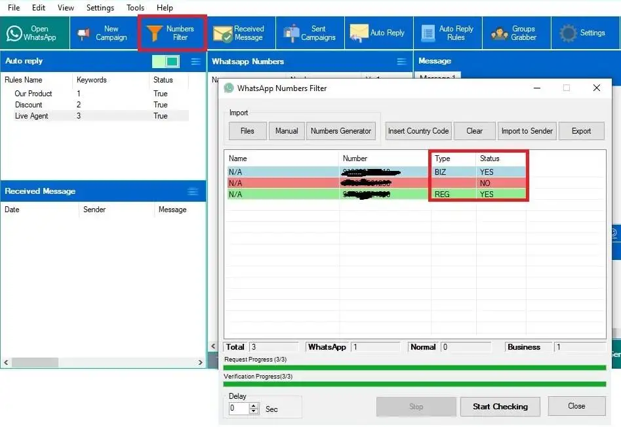The image size is (621, 427).
Task: Increase the Delay value with up arrow
Action: [254, 405]
